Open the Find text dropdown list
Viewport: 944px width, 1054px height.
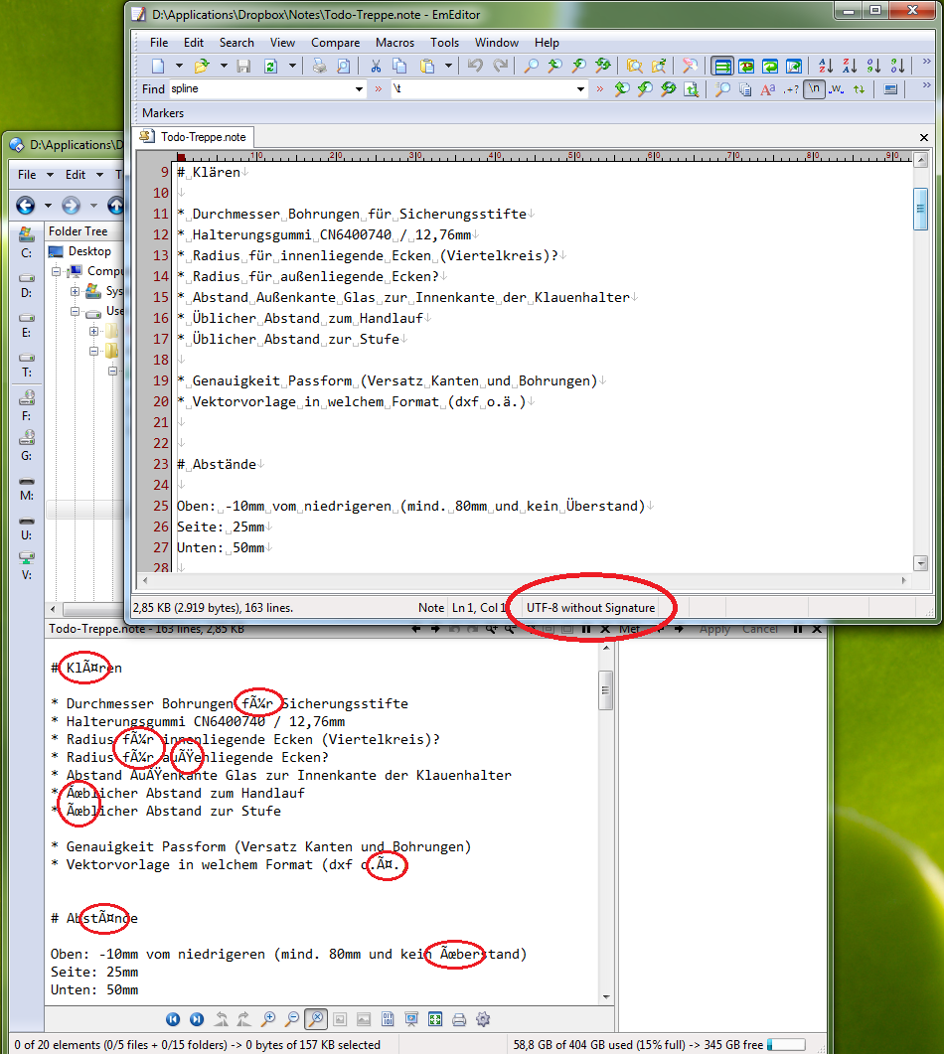click(x=359, y=89)
